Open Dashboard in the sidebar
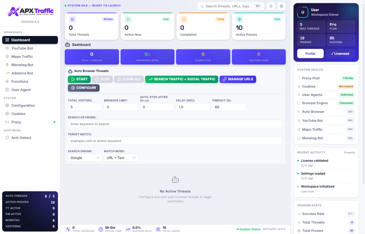 [x=30, y=40]
